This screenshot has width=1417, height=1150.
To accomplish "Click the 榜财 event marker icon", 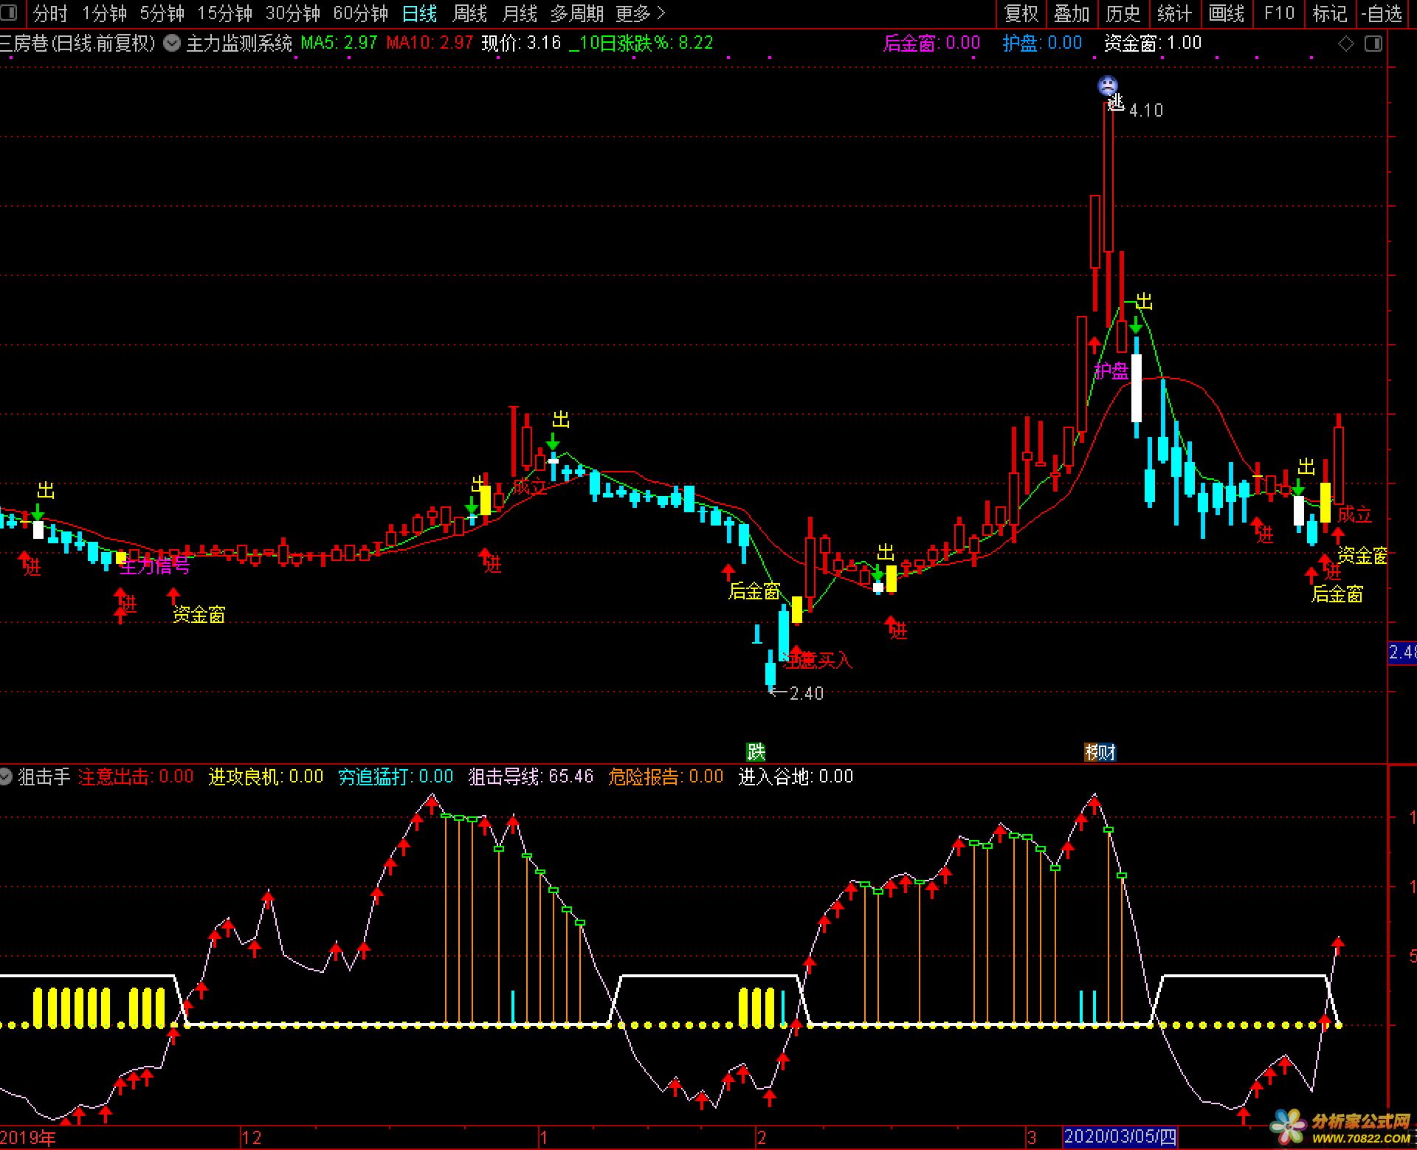I will [x=1100, y=751].
